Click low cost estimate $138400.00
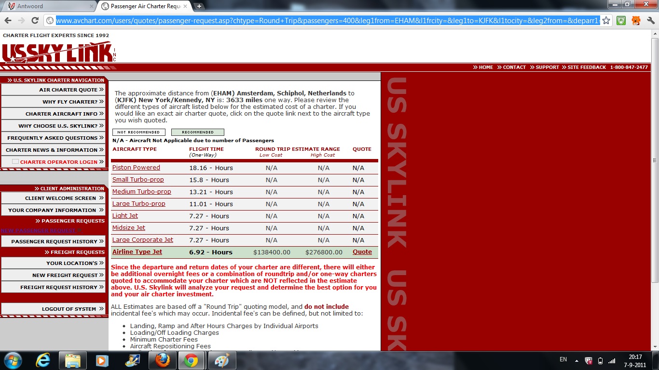The image size is (659, 370). point(272,252)
